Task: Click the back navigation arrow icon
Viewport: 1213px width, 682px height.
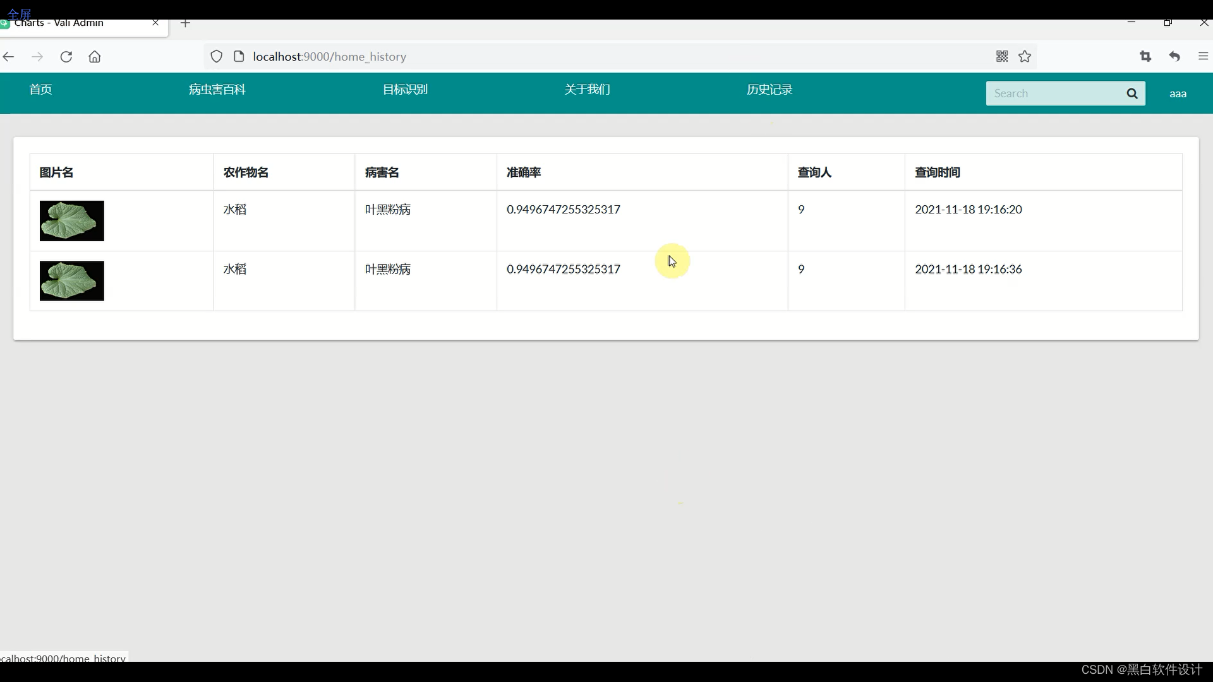Action: point(10,56)
